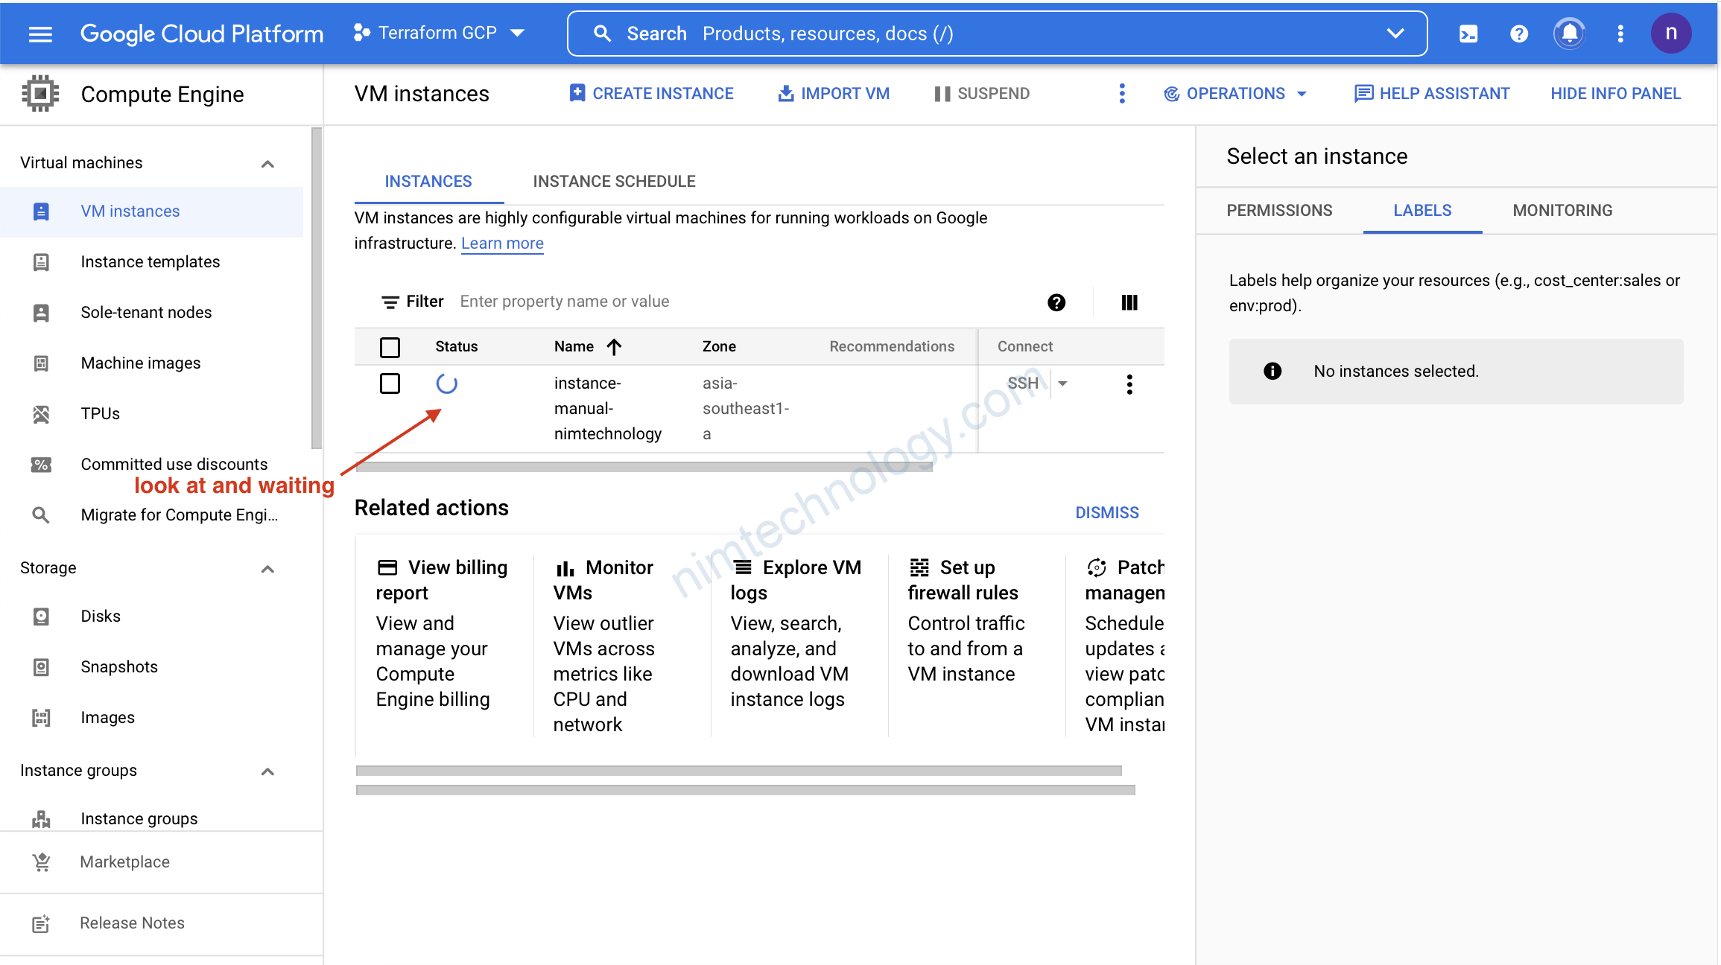Screen dimensions: 1721x965
Task: Open the Operations dropdown menu
Action: [1235, 93]
